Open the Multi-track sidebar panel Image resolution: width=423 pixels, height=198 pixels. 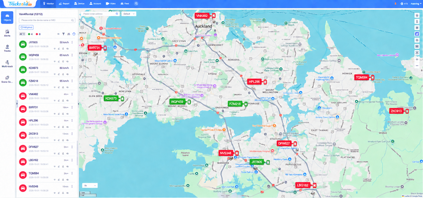click(7, 63)
